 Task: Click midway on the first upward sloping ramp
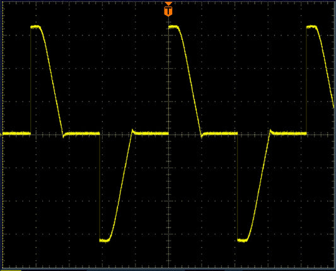121,187
